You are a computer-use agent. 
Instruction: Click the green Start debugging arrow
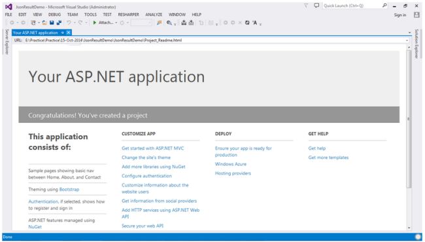pos(95,23)
